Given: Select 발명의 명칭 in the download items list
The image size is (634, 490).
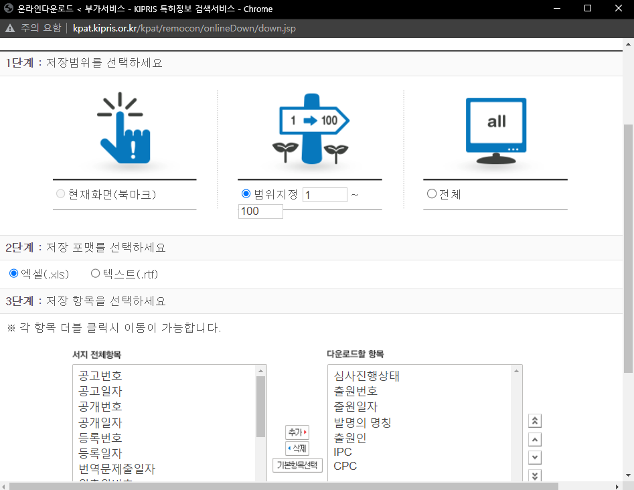Looking at the screenshot, I should click(362, 422).
